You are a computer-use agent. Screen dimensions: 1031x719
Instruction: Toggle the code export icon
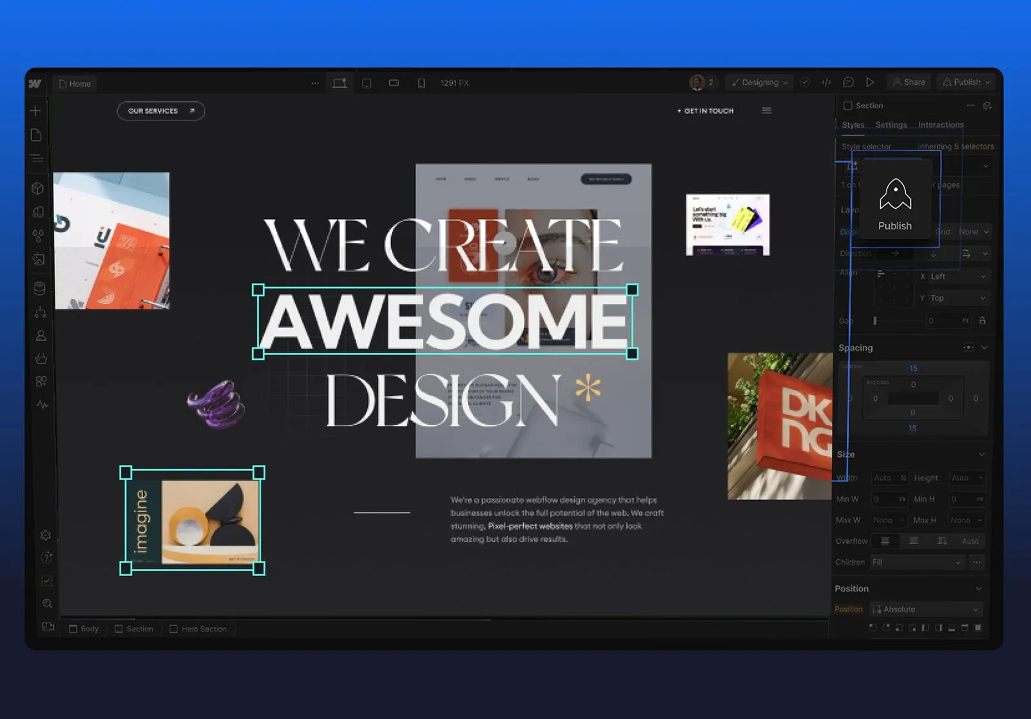pyautogui.click(x=826, y=82)
